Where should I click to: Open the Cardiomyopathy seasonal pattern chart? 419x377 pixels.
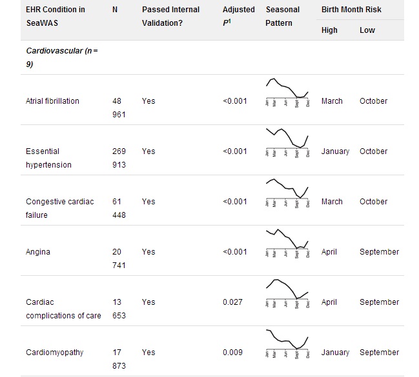coord(287,343)
